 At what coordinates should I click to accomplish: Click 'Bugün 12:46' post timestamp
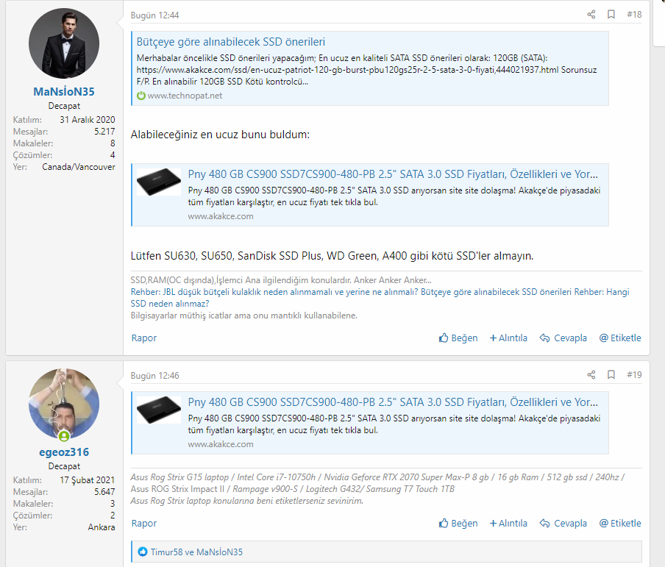(154, 376)
